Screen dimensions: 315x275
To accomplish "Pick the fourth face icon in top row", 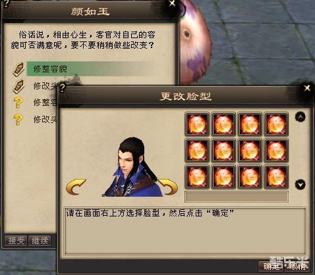I will (x=276, y=124).
